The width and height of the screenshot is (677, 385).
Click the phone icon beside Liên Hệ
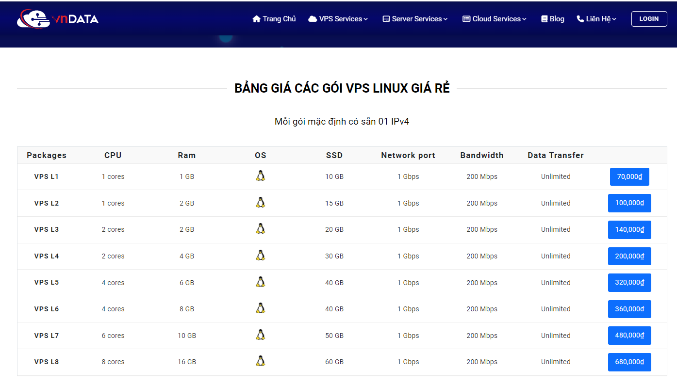point(580,19)
